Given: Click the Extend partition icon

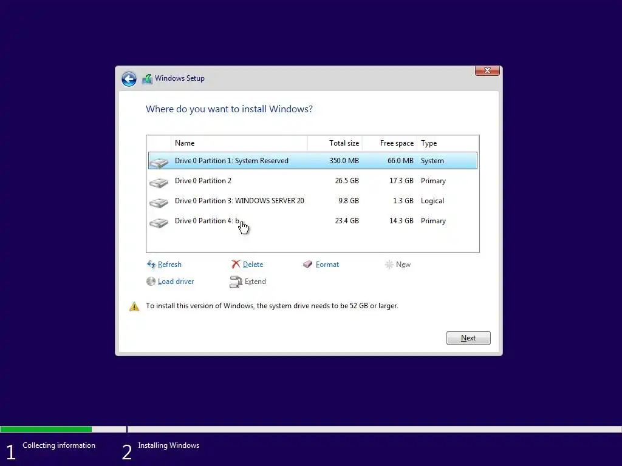Looking at the screenshot, I should click(x=236, y=282).
